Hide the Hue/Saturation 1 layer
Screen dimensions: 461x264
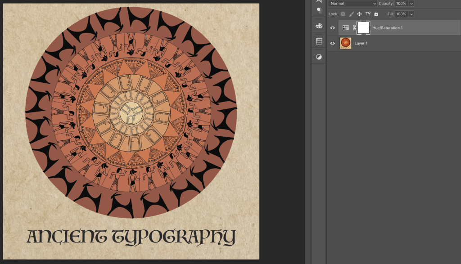[333, 28]
